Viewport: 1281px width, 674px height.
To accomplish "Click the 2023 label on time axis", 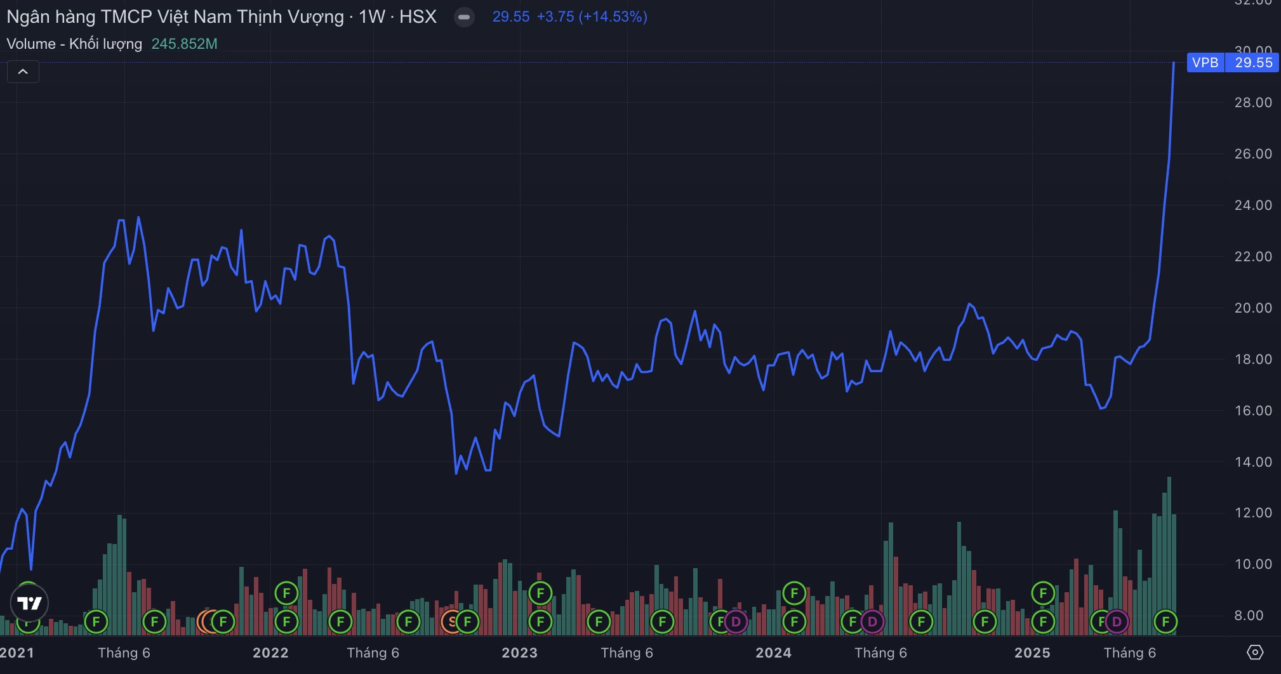I will click(x=519, y=652).
